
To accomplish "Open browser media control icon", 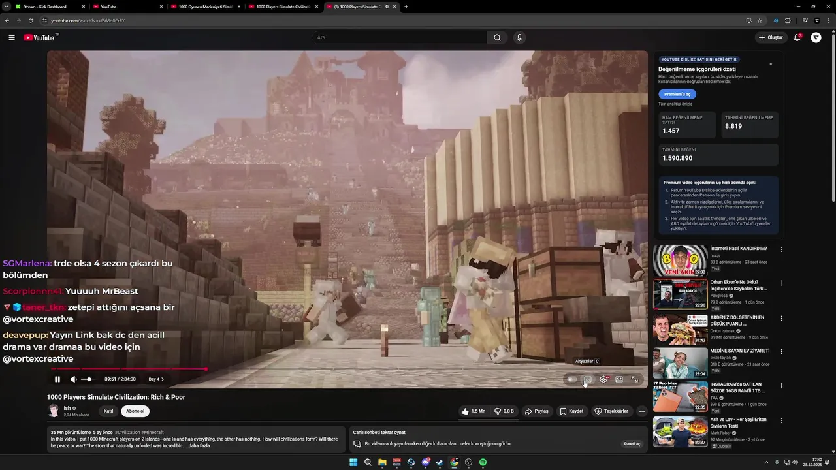I will 805,20.
